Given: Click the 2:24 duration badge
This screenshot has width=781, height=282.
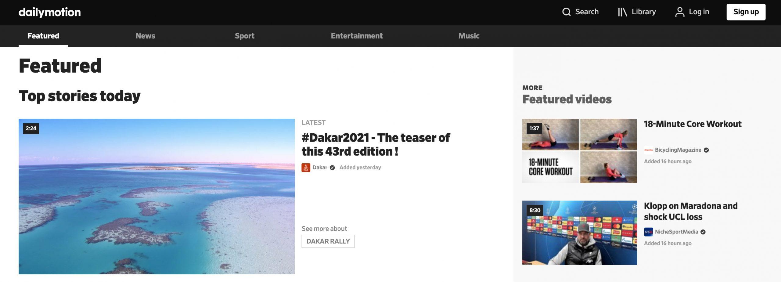Looking at the screenshot, I should click(x=31, y=128).
